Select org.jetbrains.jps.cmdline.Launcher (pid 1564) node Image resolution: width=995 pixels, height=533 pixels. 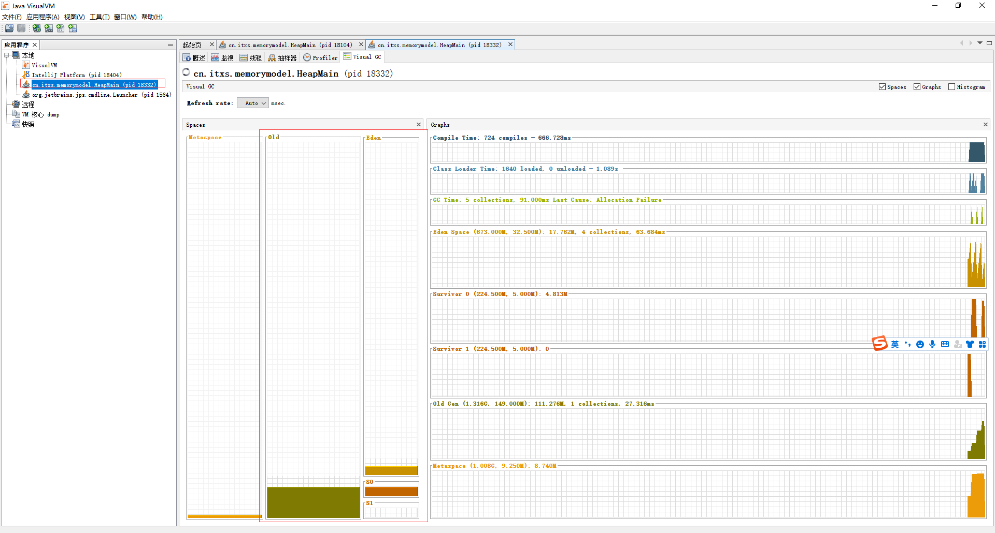point(102,95)
